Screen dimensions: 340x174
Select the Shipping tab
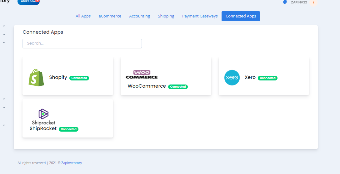(x=166, y=16)
